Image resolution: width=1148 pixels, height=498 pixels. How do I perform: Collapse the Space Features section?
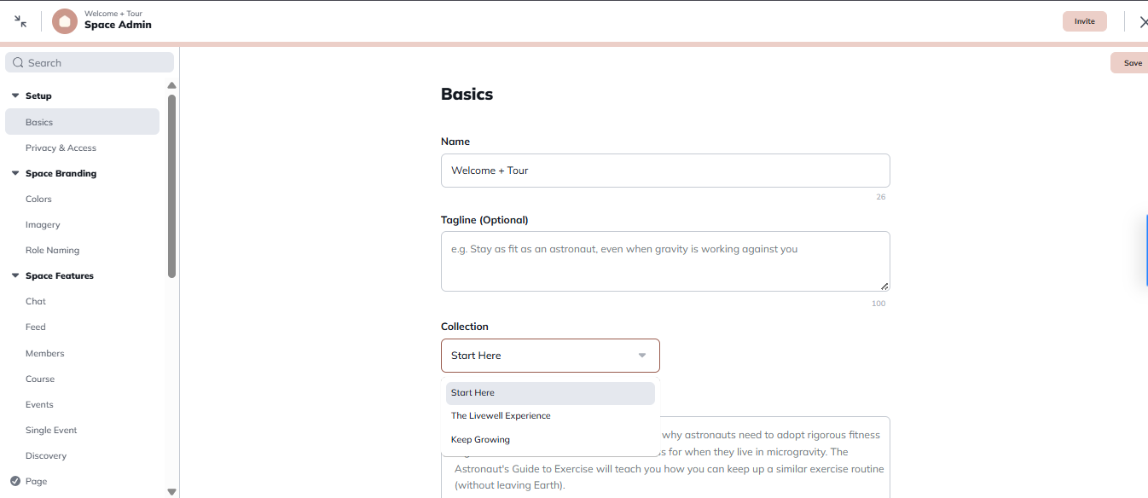(14, 275)
